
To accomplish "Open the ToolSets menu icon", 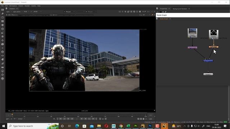I will (x=3, y=63).
